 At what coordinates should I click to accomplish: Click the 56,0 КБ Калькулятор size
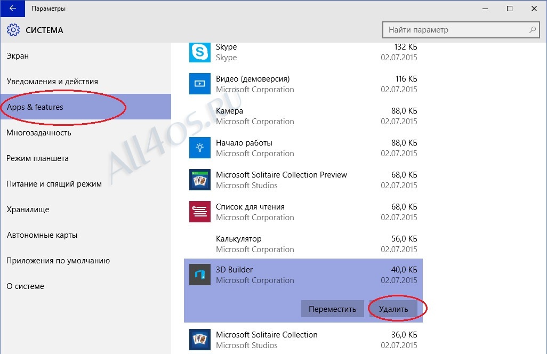click(404, 239)
